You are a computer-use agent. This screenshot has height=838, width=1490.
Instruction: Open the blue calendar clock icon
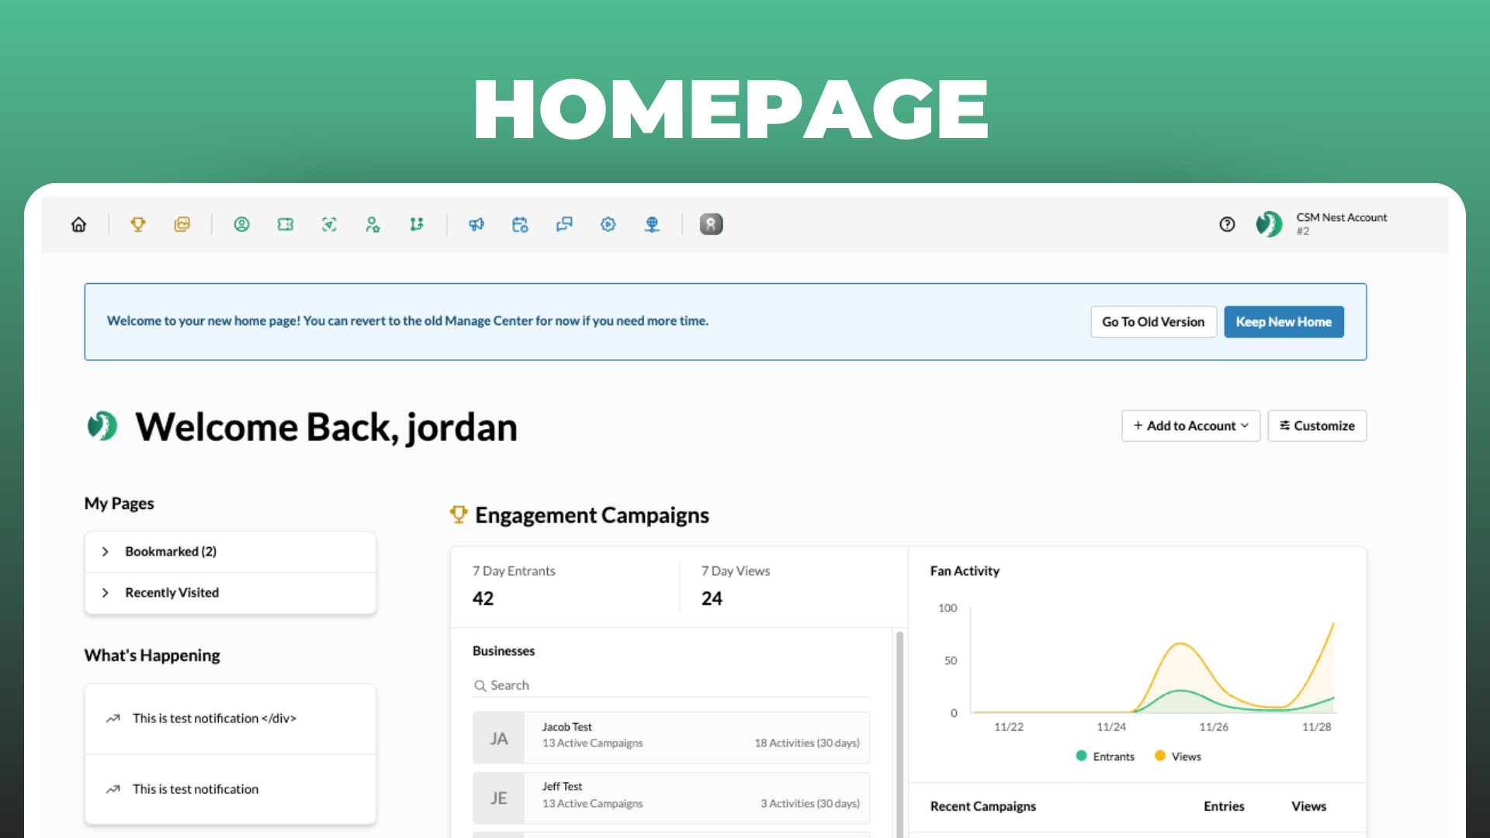point(520,224)
